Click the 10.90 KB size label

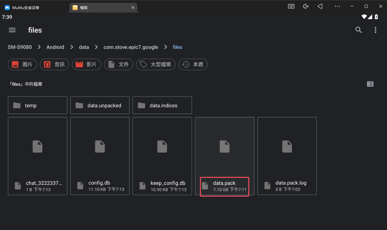pos(159,190)
